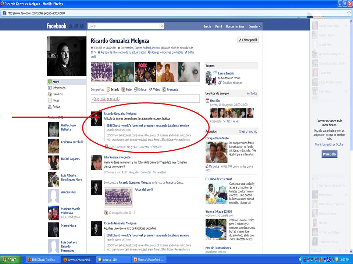353x264 pixels.
Task: Switch to aduana 1110 taskbar folder
Action: click(114, 260)
